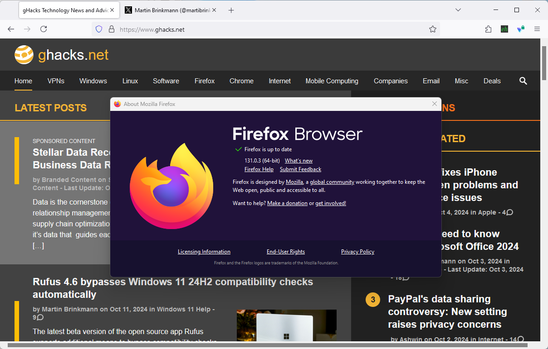This screenshot has height=349, width=548.
Task: Open the tracking protection shield icon
Action: 99,29
